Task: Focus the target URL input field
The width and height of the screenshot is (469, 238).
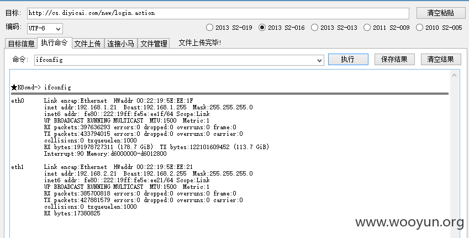Action: [x=218, y=13]
